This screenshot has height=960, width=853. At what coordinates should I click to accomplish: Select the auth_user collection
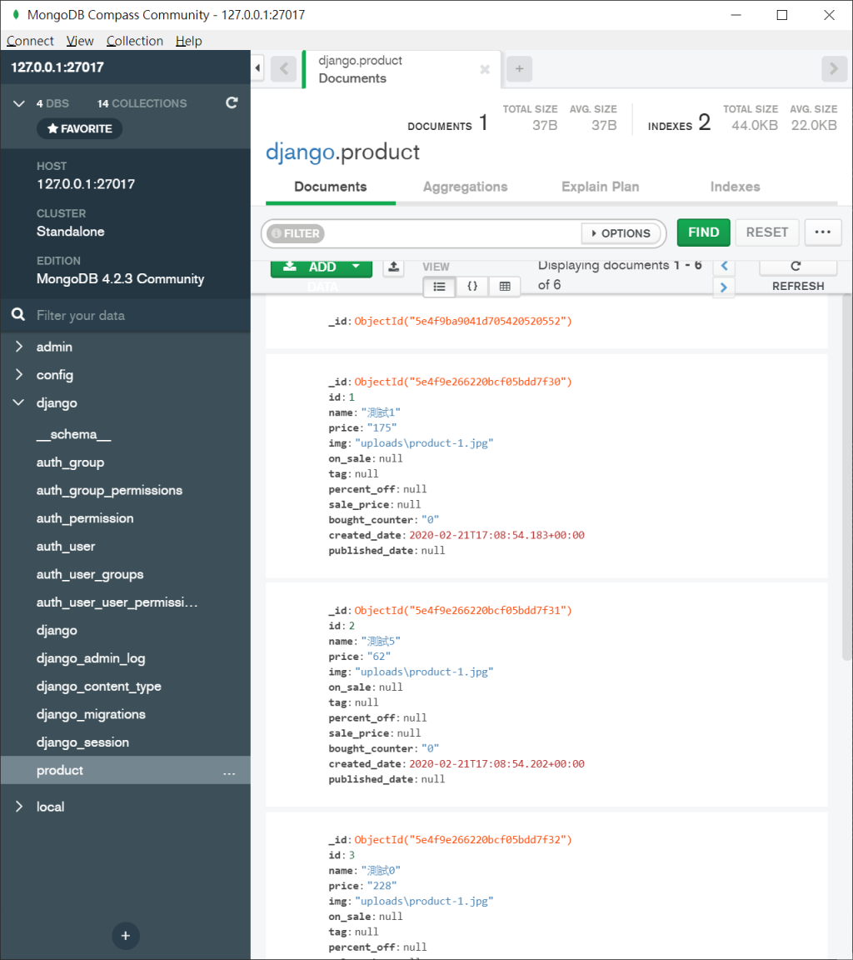tap(66, 546)
